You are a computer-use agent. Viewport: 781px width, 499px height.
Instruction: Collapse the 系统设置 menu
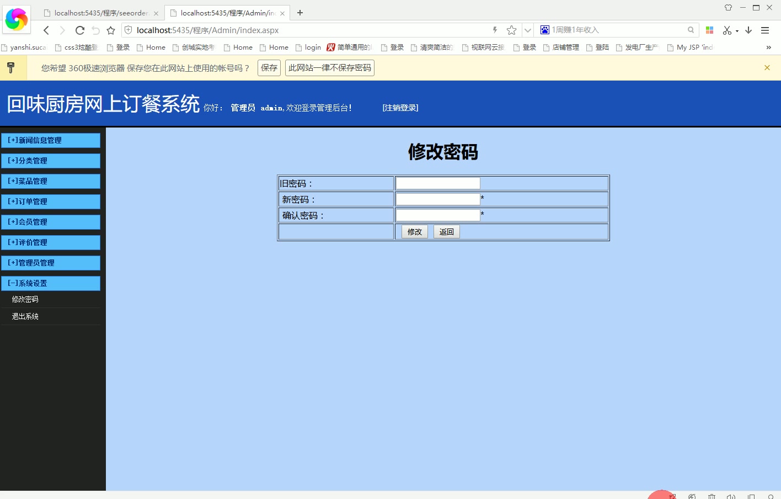(x=50, y=283)
